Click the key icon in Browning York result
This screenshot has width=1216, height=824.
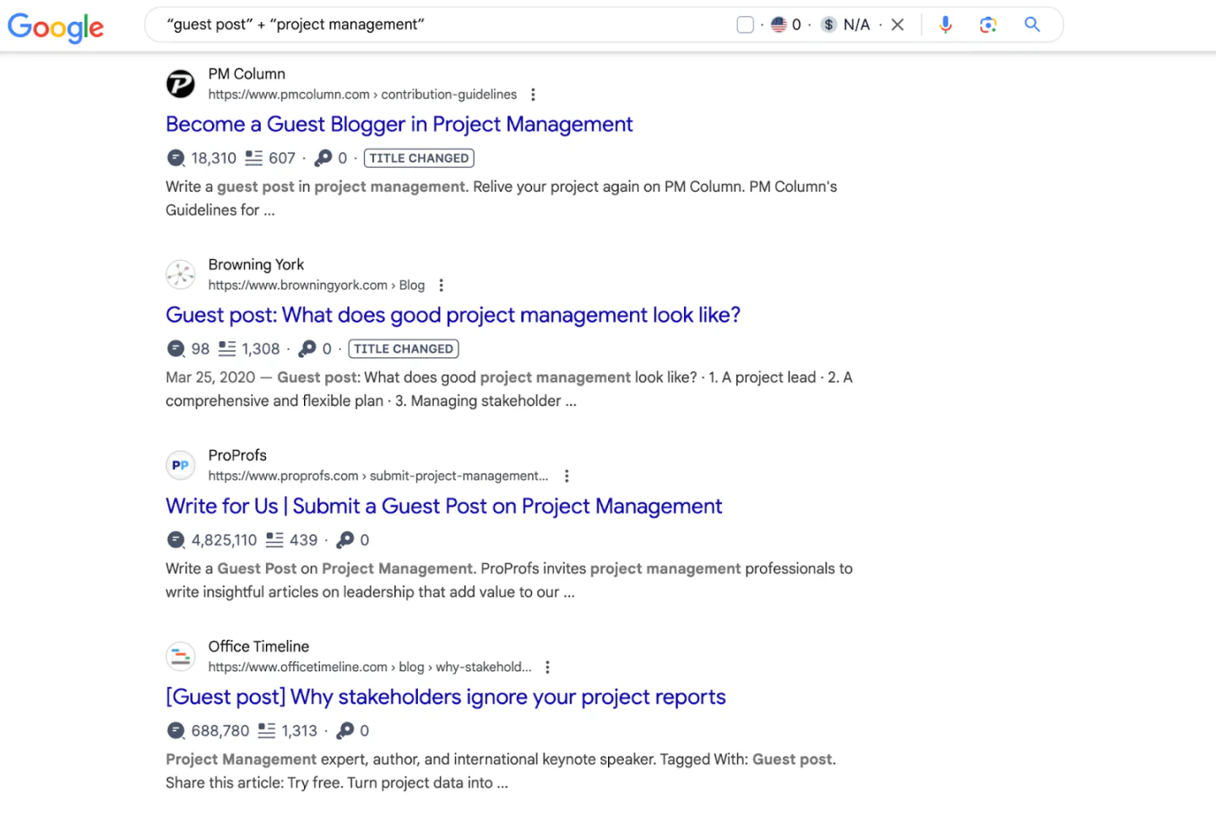(x=307, y=349)
